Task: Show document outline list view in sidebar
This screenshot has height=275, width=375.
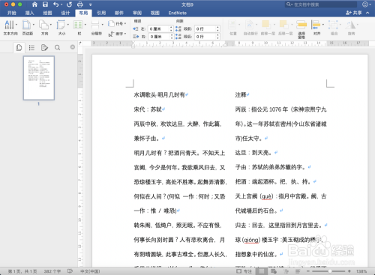Action: [x=31, y=47]
